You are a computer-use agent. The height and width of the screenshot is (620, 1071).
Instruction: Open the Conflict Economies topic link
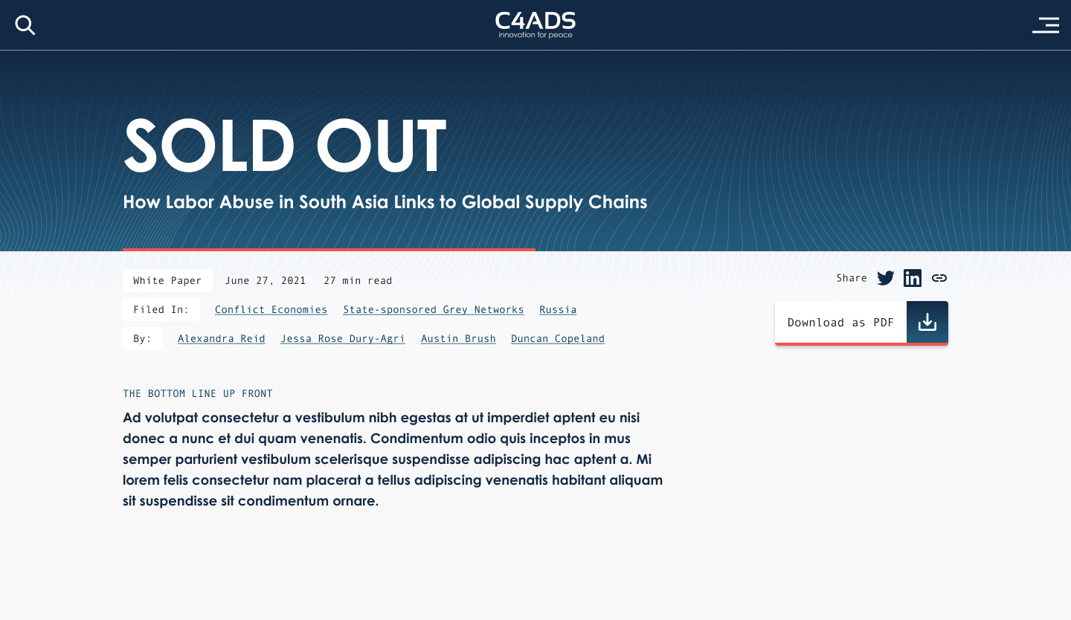(271, 309)
